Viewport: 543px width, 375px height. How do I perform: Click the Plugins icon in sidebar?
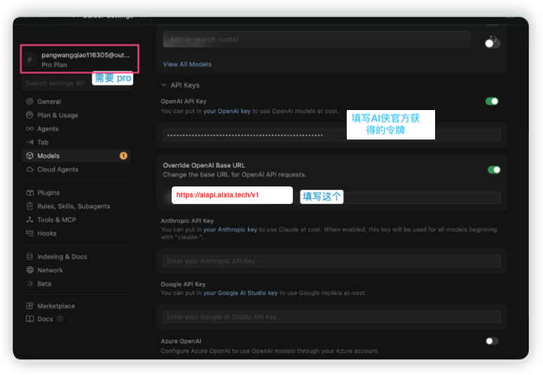(29, 193)
